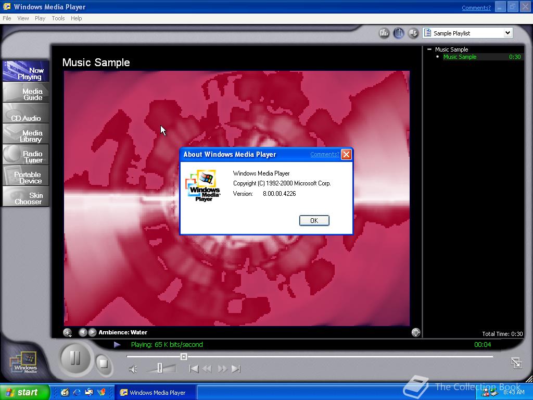Viewport: 533px width, 400px height.
Task: Click the Windows Media logo icon
Action: point(24,362)
